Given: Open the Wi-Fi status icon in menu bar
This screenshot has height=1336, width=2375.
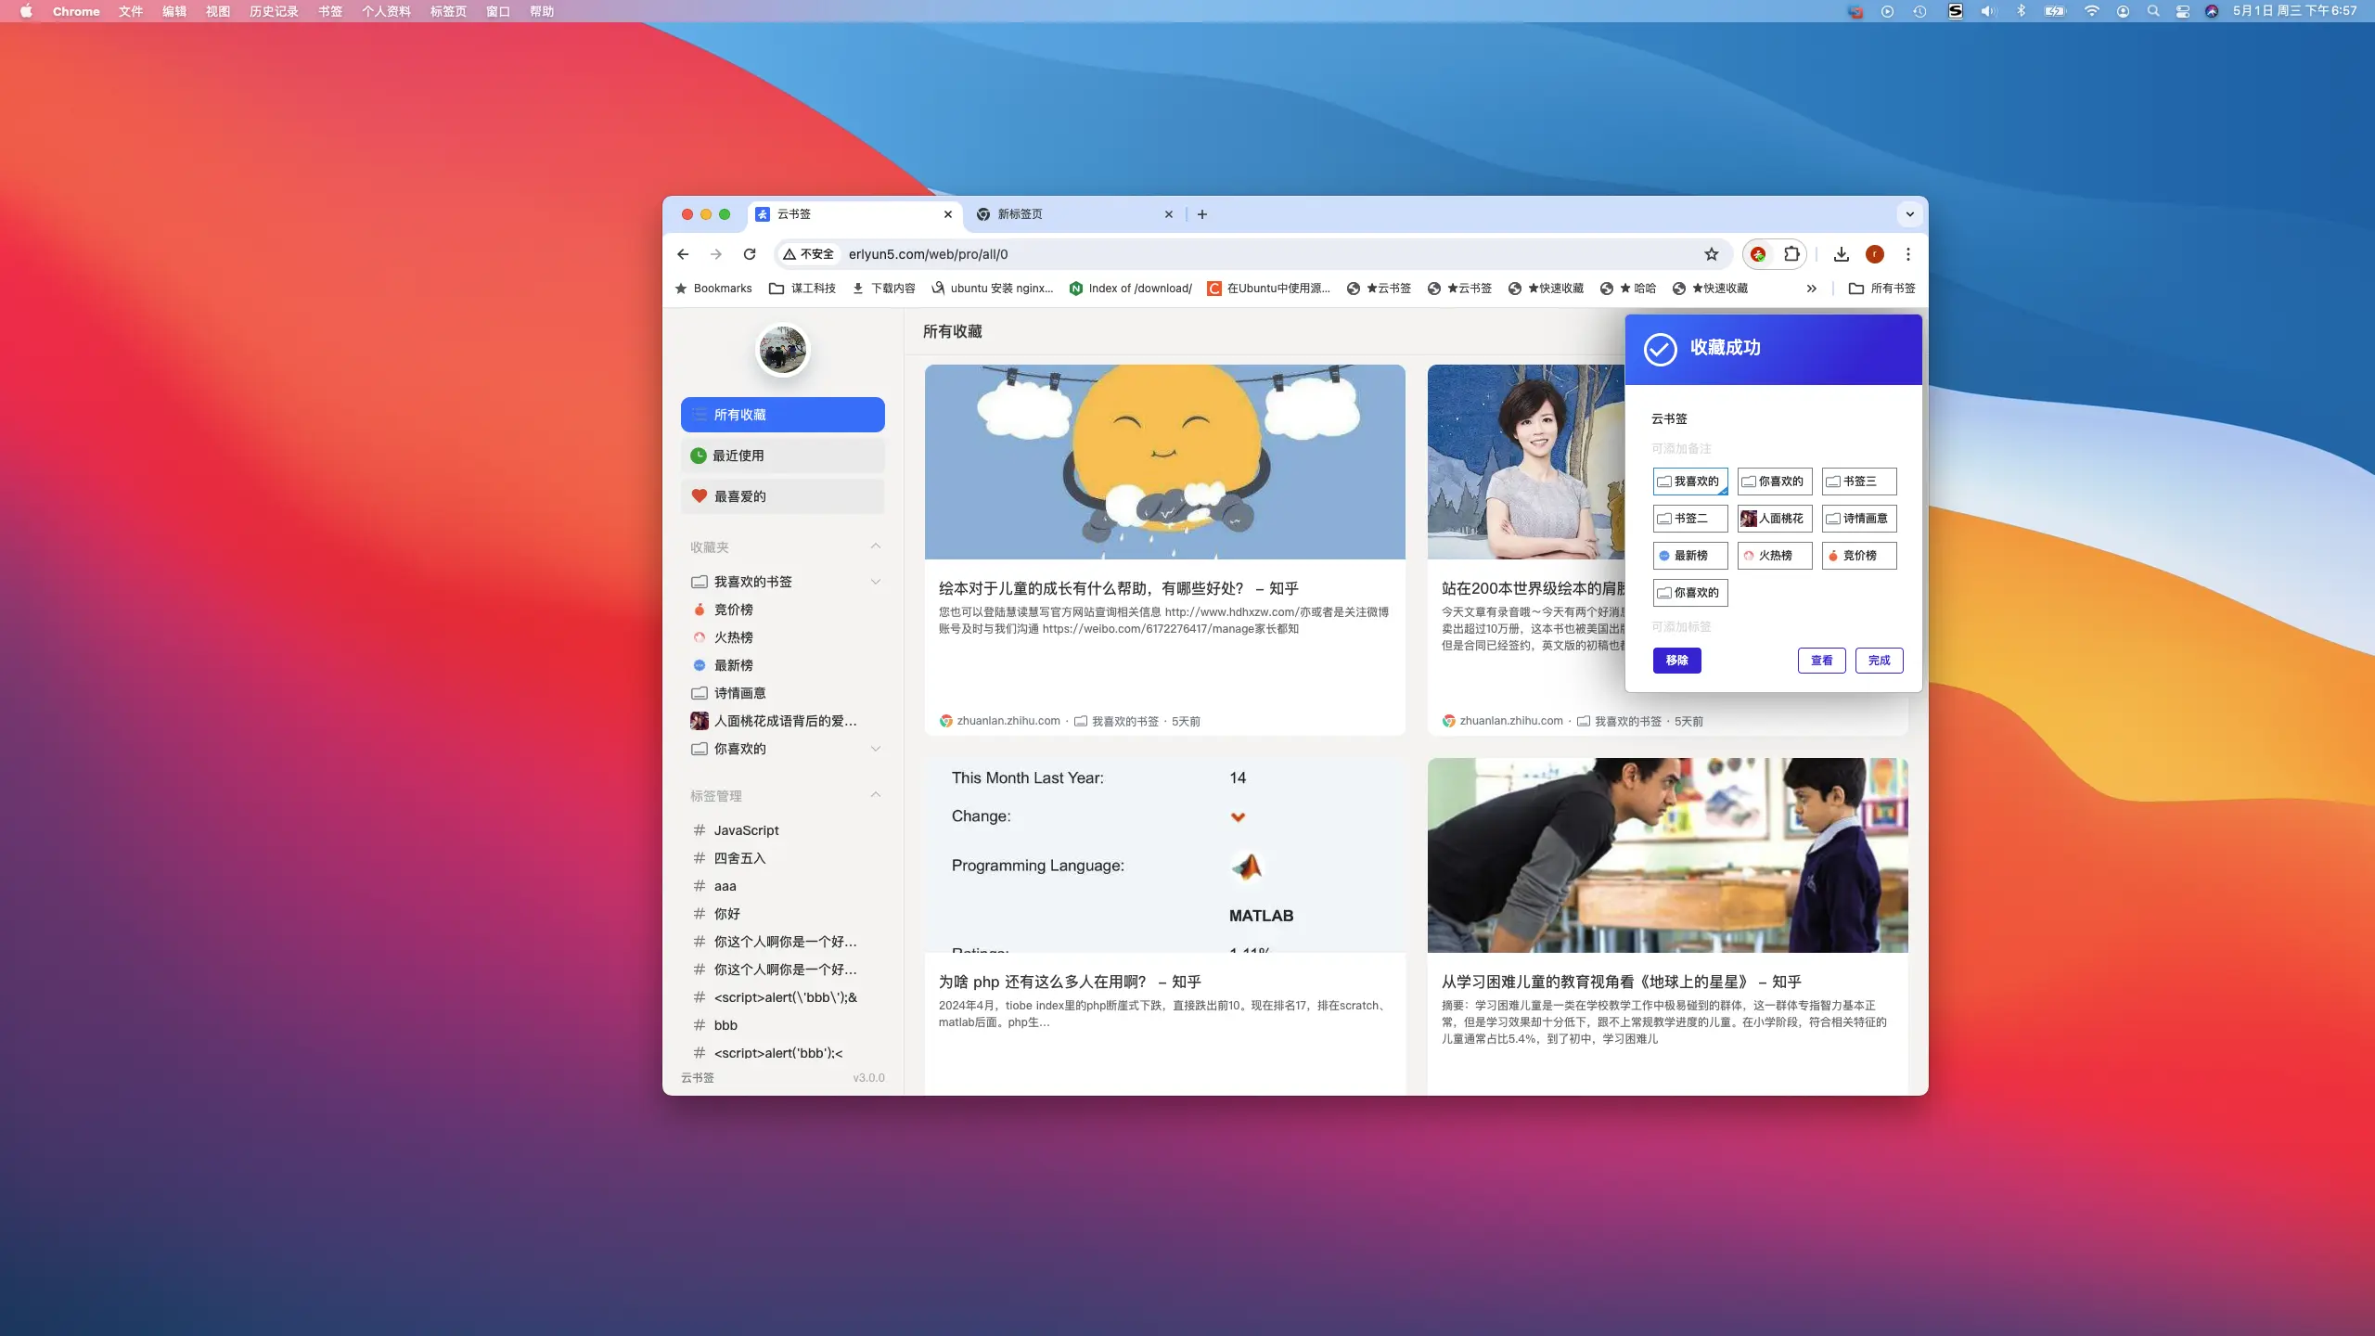Looking at the screenshot, I should [x=2091, y=11].
